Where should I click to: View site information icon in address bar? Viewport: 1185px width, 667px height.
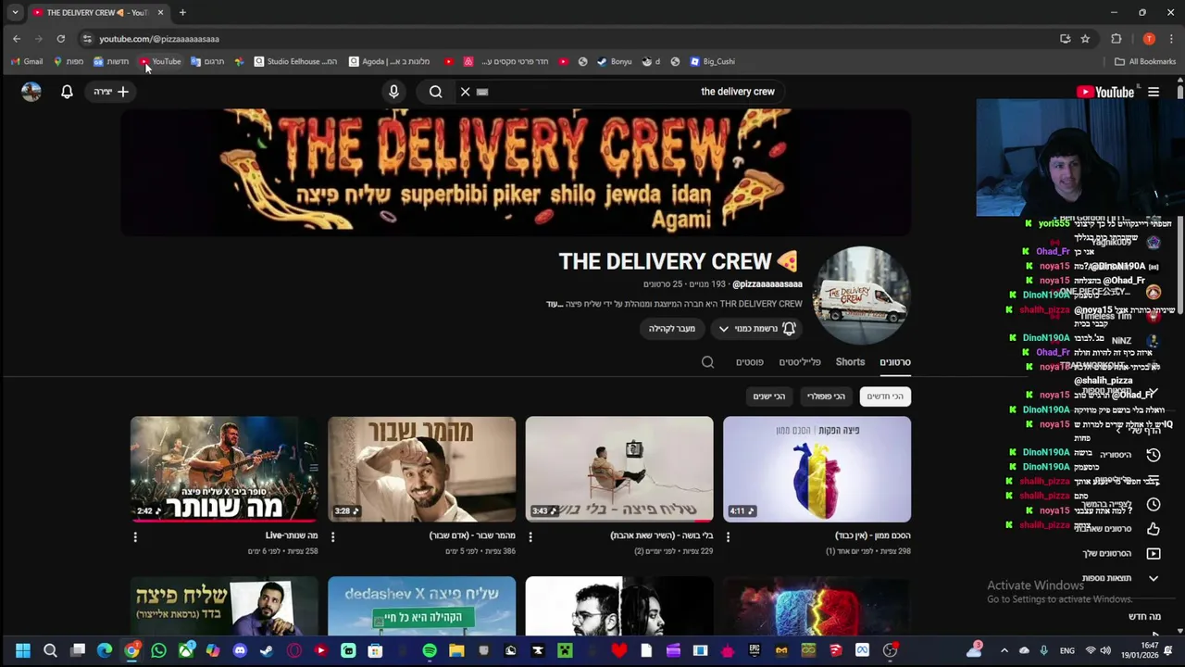point(87,39)
